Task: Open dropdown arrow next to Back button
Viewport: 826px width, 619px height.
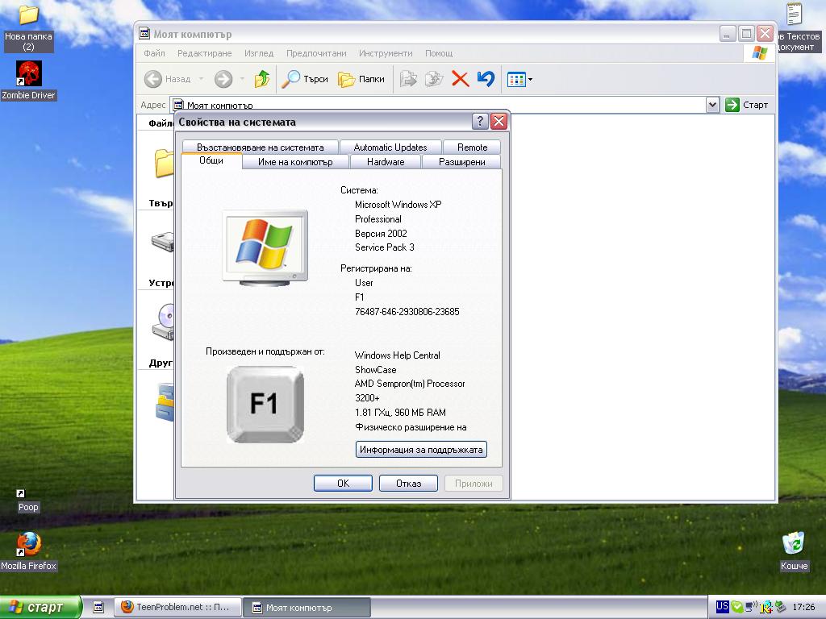Action: click(x=201, y=80)
